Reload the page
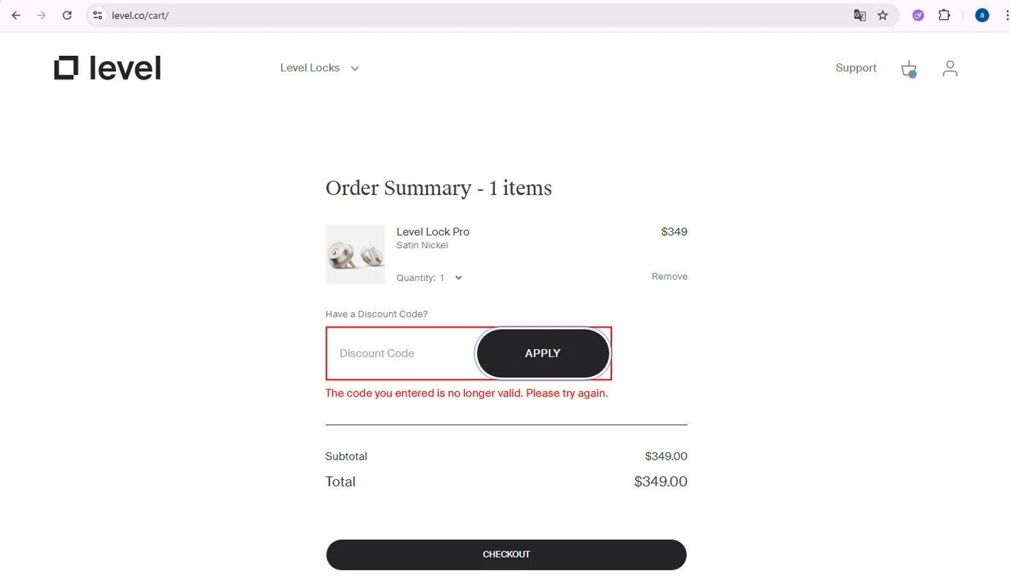The image size is (1011, 581). pos(67,16)
